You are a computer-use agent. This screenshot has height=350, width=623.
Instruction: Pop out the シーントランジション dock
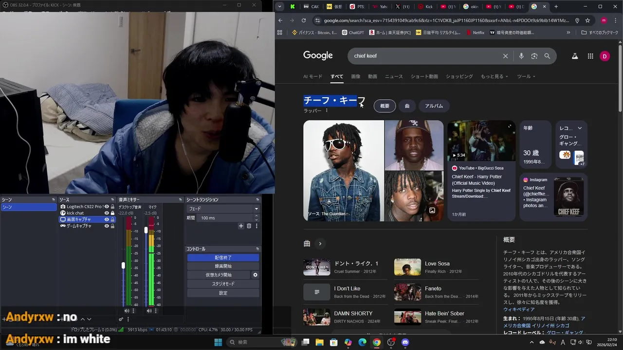tap(257, 200)
